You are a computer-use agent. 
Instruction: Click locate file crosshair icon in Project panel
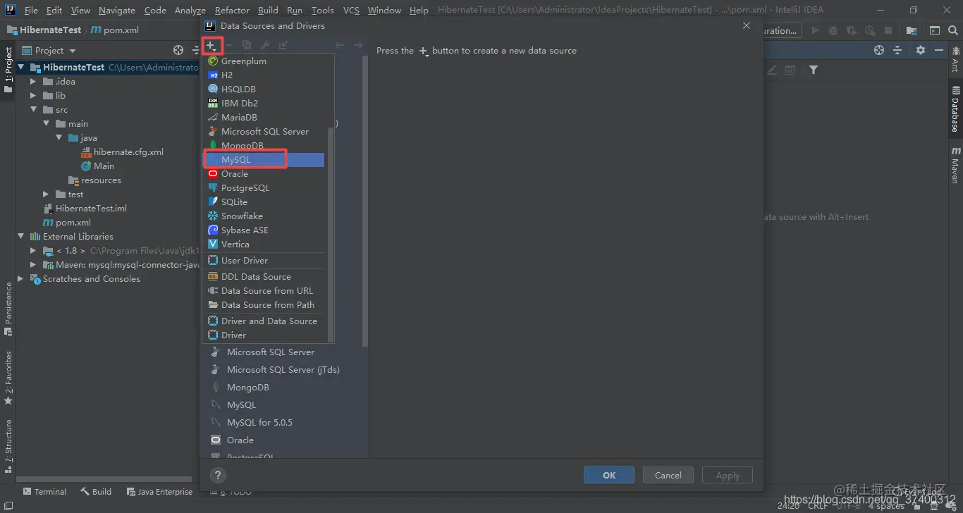click(178, 51)
